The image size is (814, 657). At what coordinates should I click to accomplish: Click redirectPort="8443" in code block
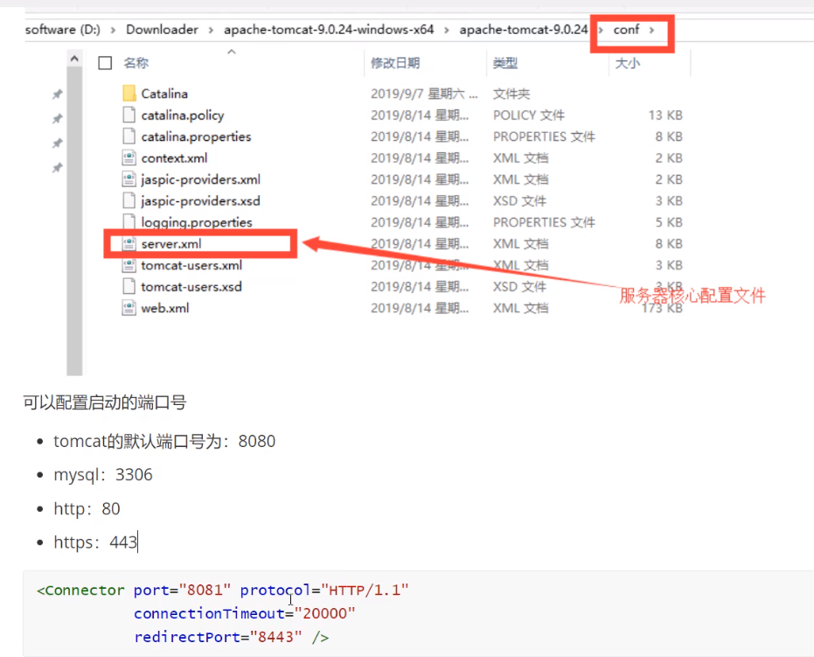pos(218,637)
